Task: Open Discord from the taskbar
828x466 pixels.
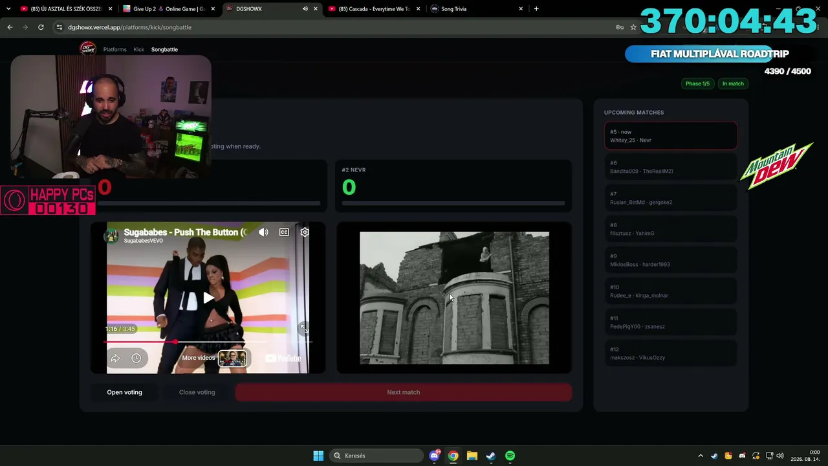Action: [434, 456]
